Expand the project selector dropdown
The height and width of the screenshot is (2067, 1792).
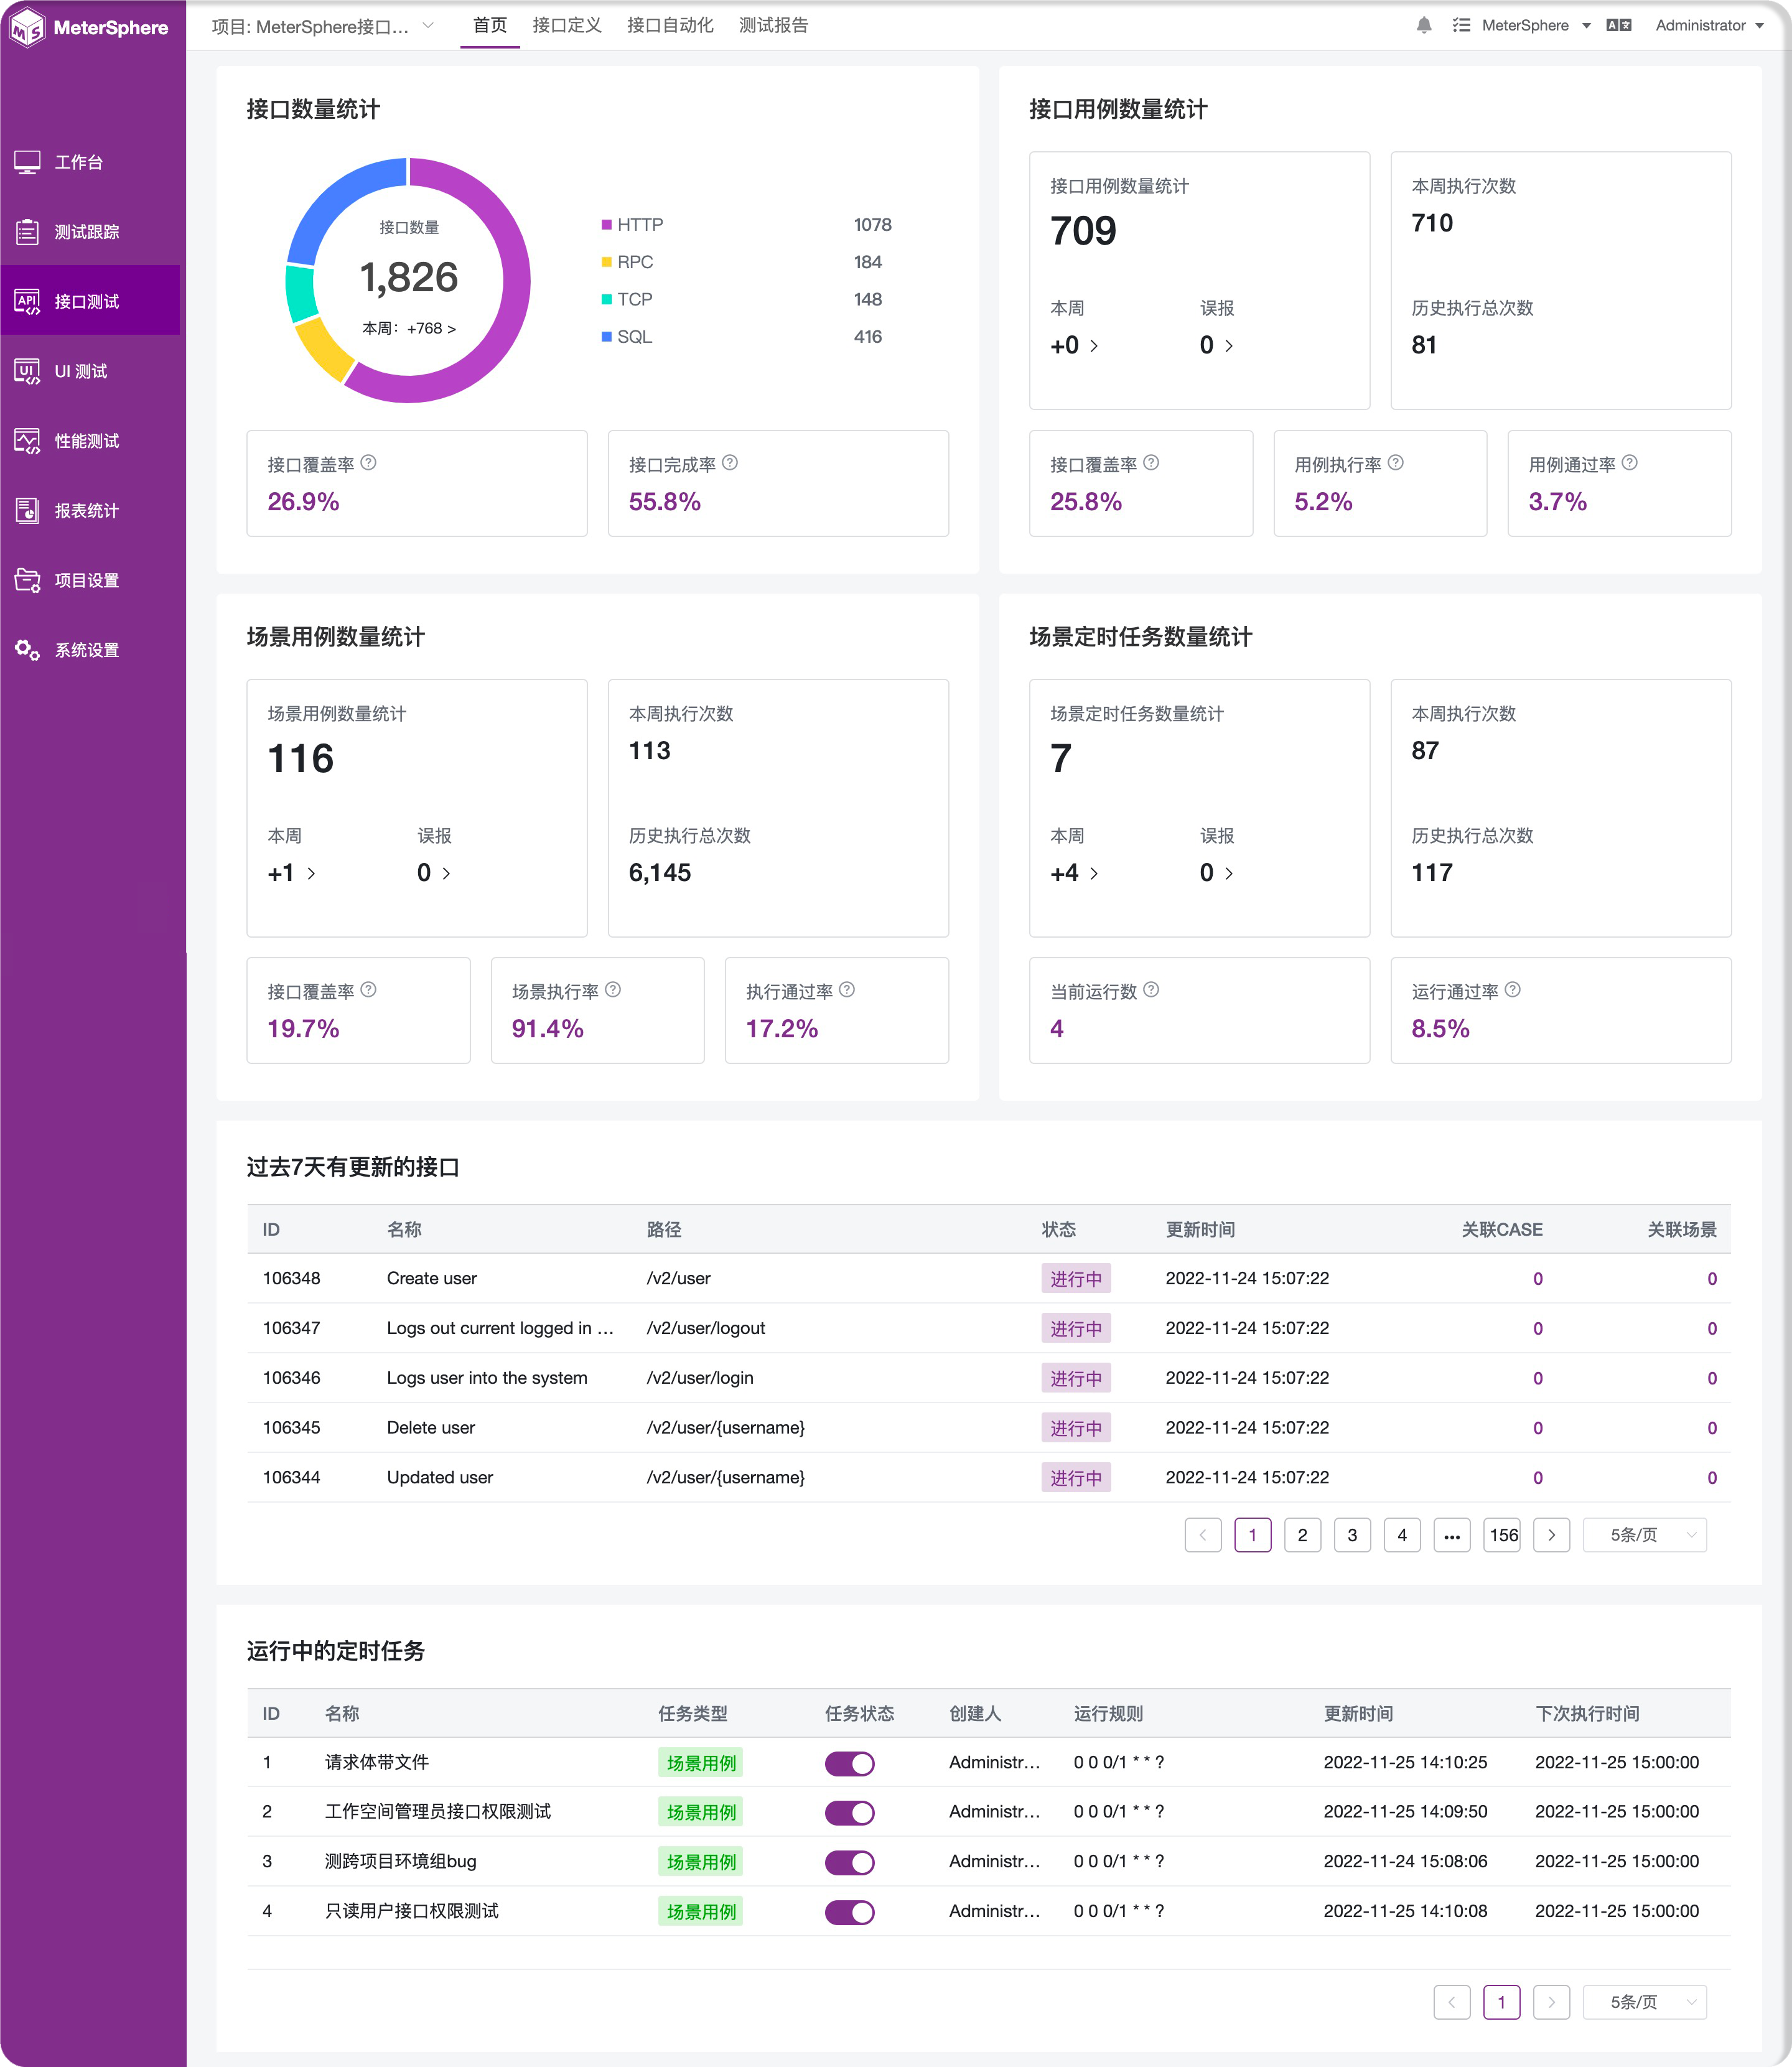pyautogui.click(x=428, y=26)
